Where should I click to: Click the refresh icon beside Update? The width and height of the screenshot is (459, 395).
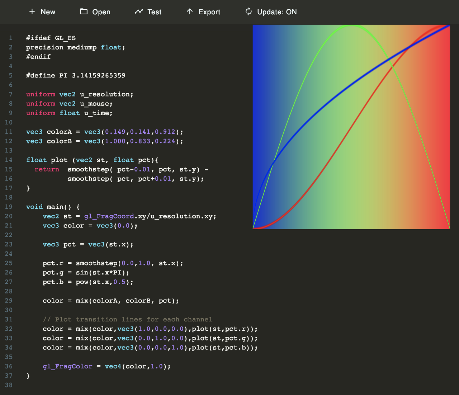pos(249,11)
